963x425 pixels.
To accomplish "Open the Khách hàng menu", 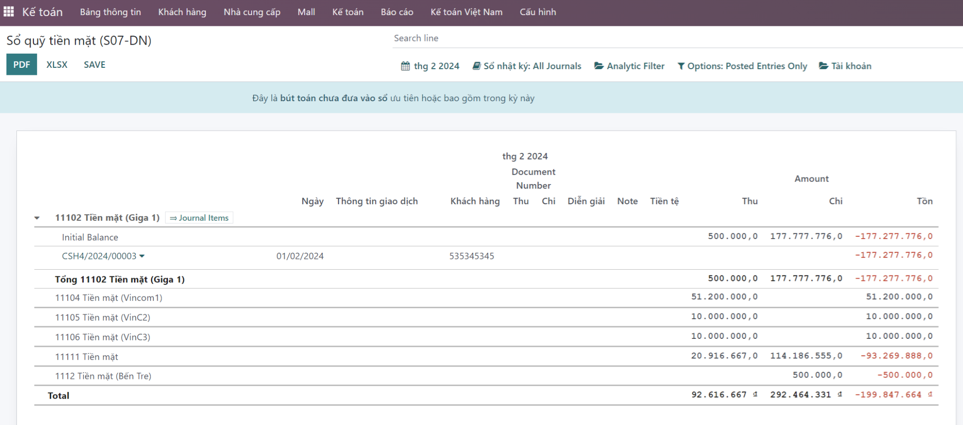I will coord(182,12).
